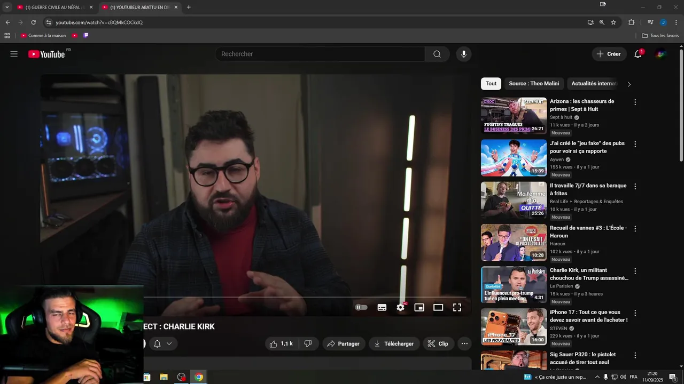
Task: Switch to theater mode
Action: (438, 307)
